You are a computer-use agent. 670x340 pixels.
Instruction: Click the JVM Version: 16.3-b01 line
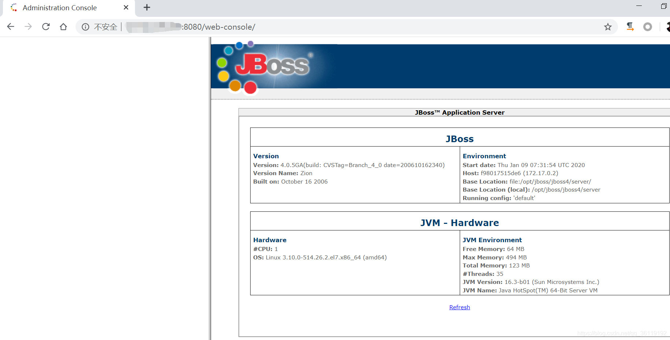531,282
